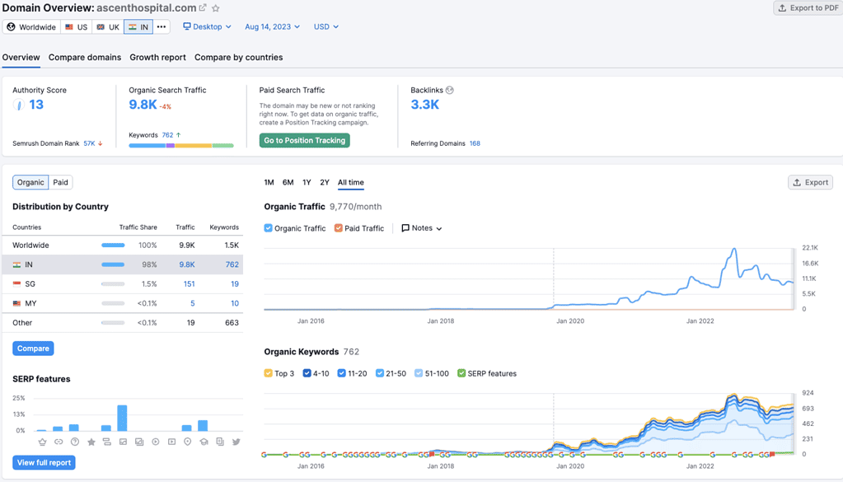This screenshot has height=482, width=843.
Task: Expand the Notes dropdown
Action: 422,228
